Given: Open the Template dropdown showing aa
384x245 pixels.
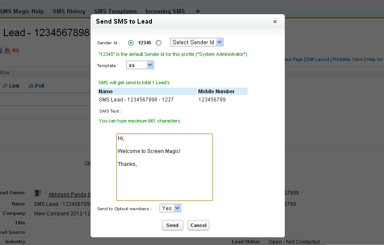Looking at the screenshot, I should point(140,65).
